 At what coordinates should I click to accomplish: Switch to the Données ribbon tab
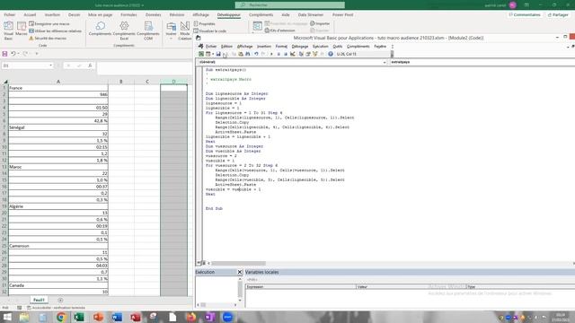coord(154,15)
